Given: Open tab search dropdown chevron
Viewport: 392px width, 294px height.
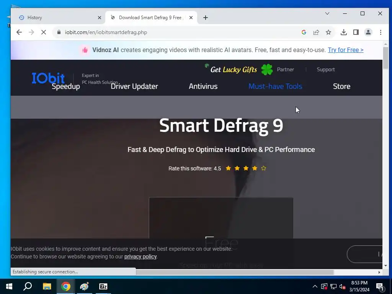Looking at the screenshot, I should tap(327, 13).
